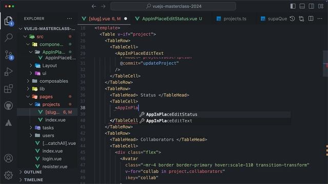Go back with the left arrow

(x=94, y=6)
